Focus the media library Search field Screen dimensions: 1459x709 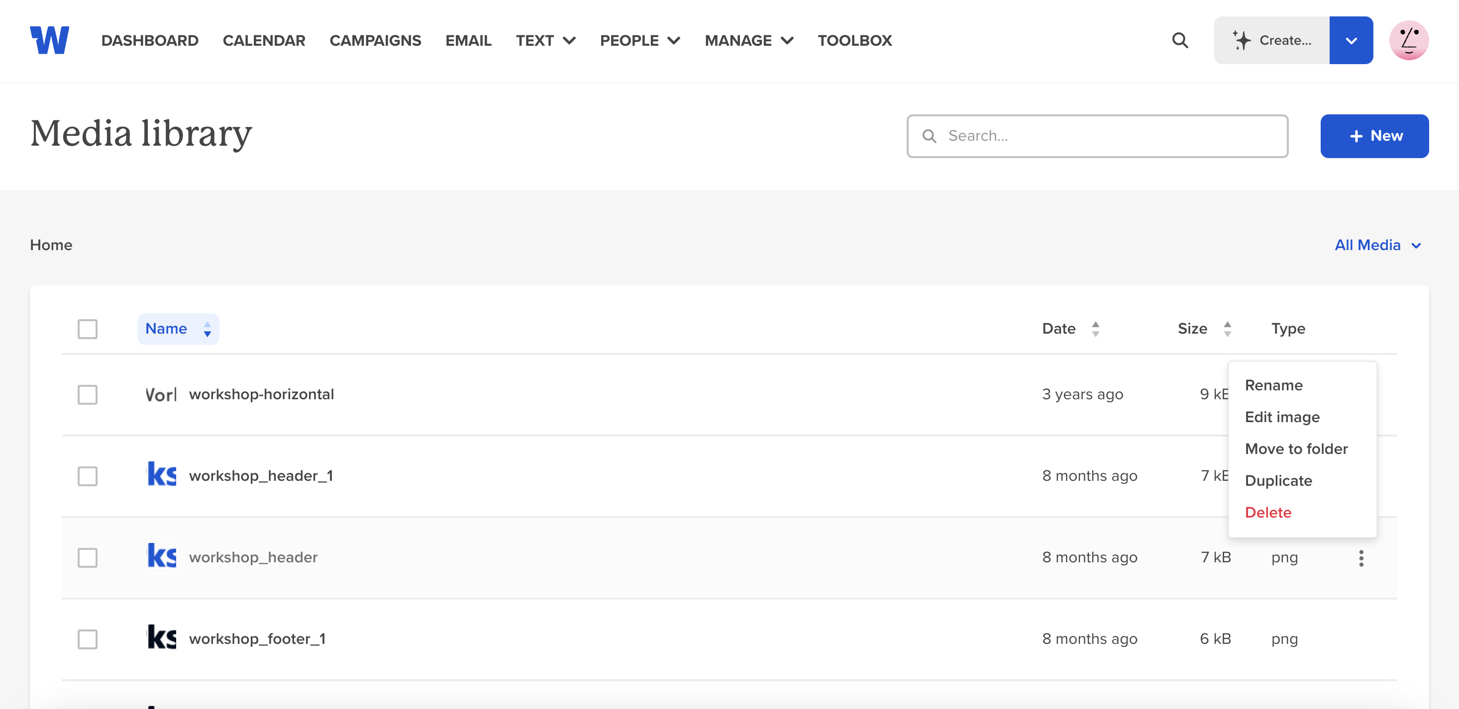tap(1097, 136)
